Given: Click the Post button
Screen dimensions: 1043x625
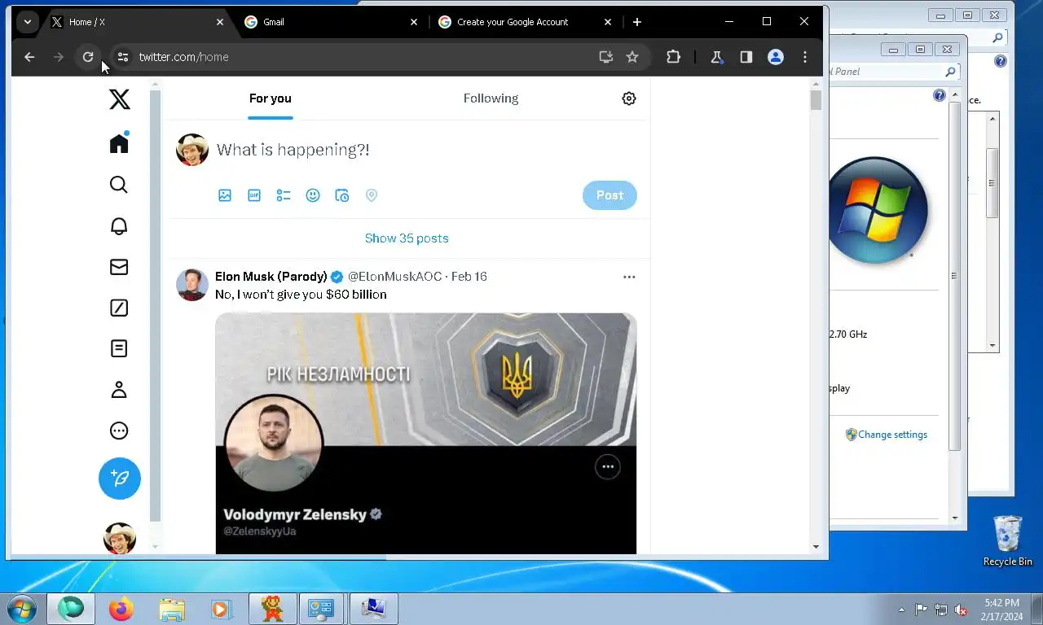Looking at the screenshot, I should pyautogui.click(x=610, y=195).
